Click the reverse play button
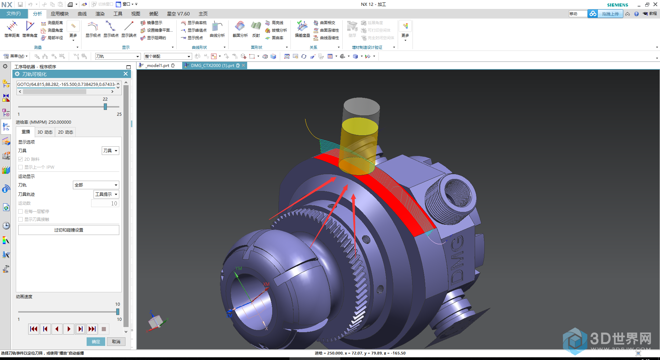 pos(57,329)
